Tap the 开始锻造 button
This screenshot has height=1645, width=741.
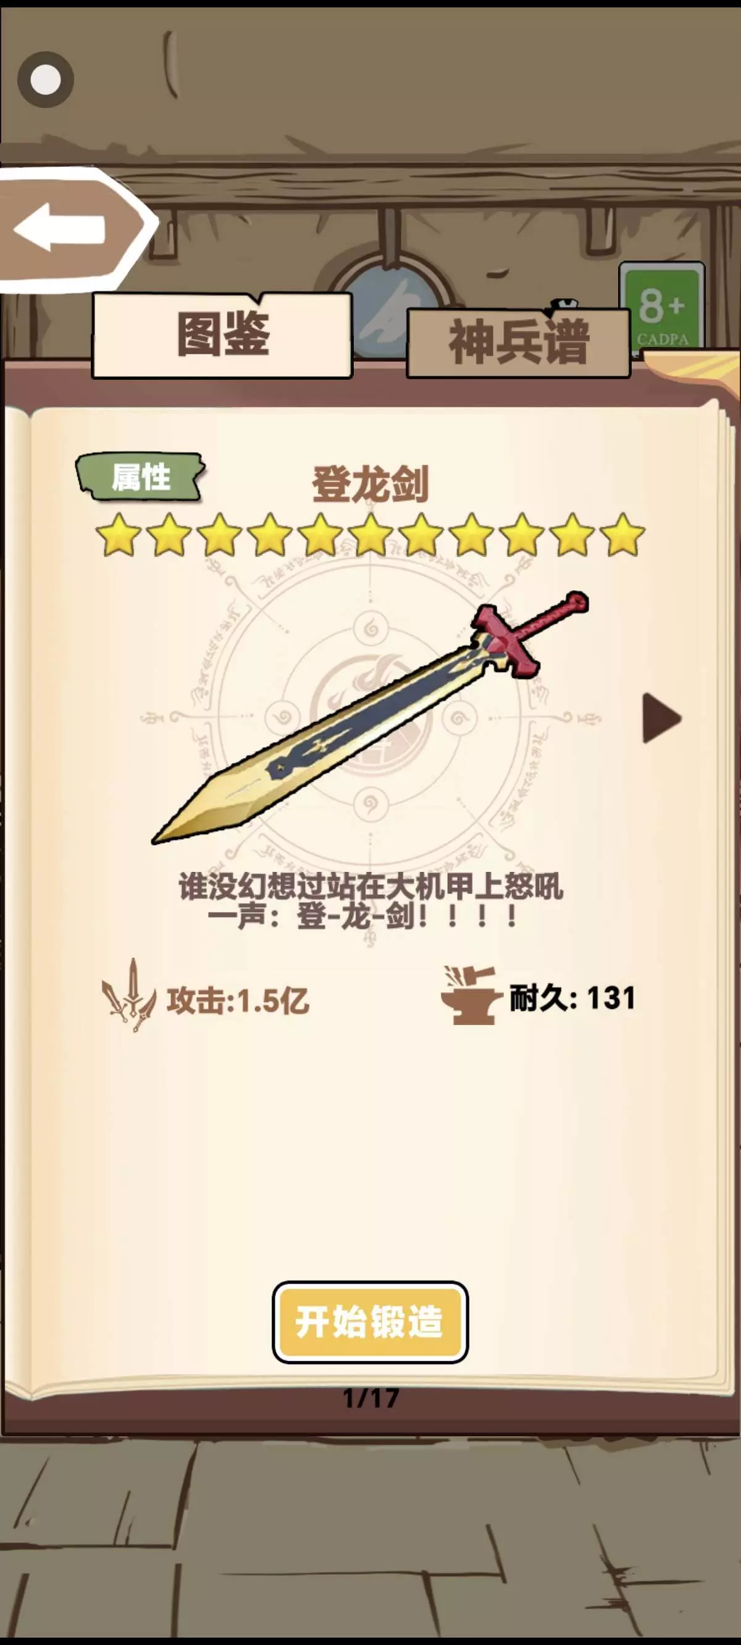coord(371,1322)
